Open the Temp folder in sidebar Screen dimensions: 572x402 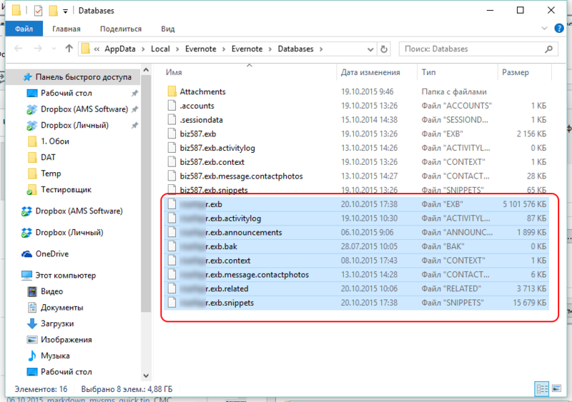pos(51,174)
